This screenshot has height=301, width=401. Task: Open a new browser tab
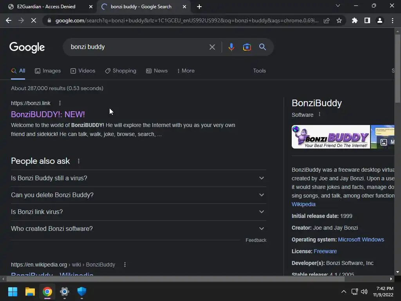[199, 7]
